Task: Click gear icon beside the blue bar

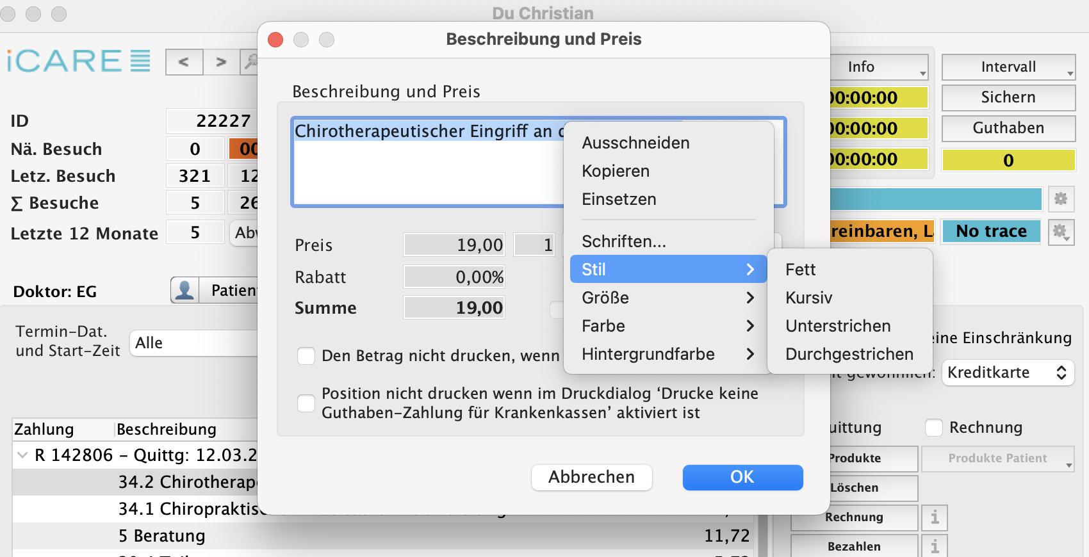Action: [x=1061, y=199]
